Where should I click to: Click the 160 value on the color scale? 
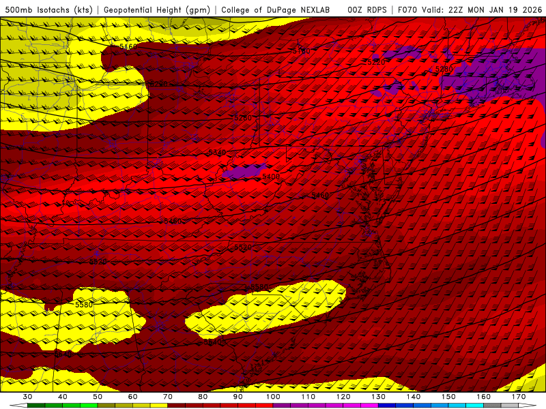(x=484, y=397)
